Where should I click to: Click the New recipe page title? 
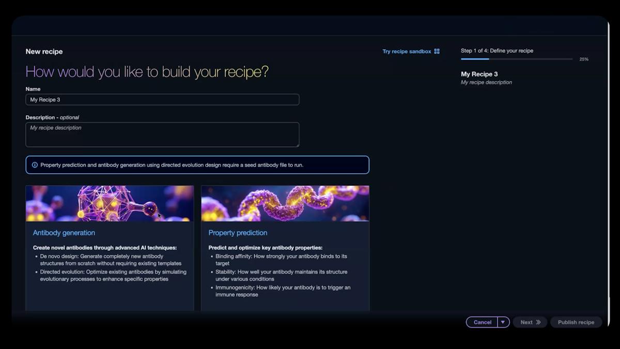(44, 51)
